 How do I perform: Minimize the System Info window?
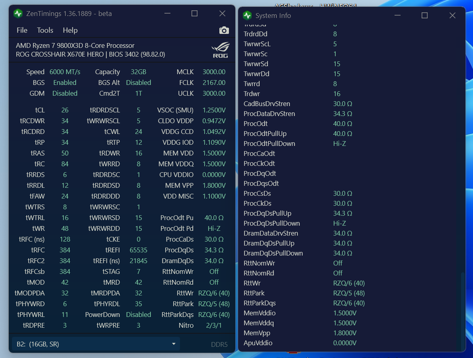398,16
